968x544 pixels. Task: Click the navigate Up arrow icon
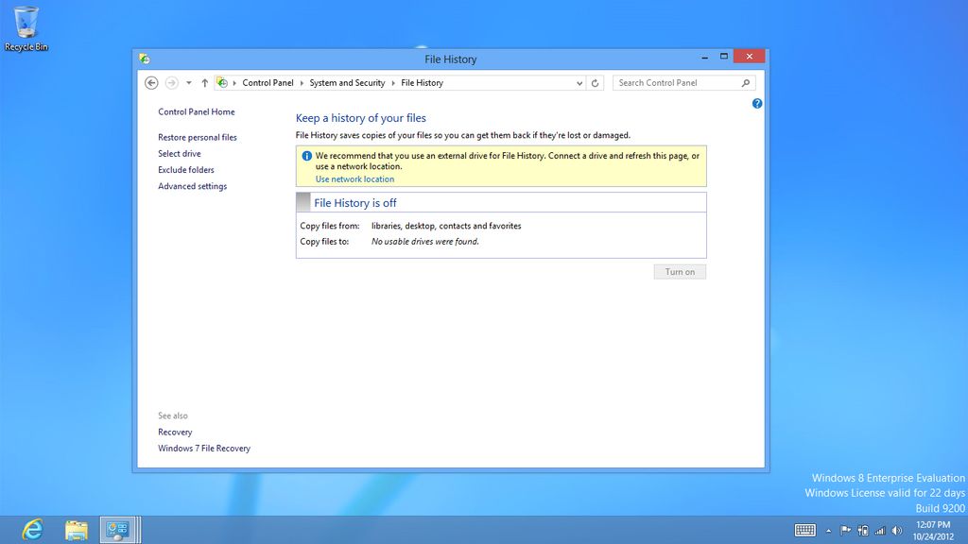pyautogui.click(x=204, y=82)
